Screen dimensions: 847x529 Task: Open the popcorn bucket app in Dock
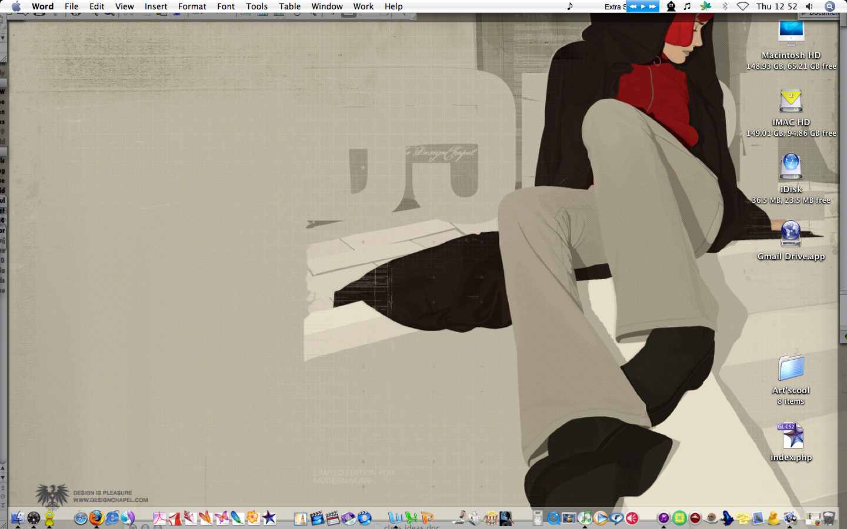click(491, 518)
